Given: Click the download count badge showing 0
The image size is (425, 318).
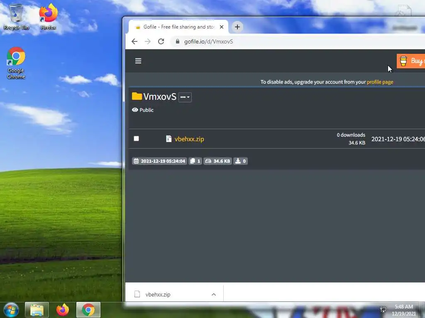Looking at the screenshot, I should [x=240, y=161].
